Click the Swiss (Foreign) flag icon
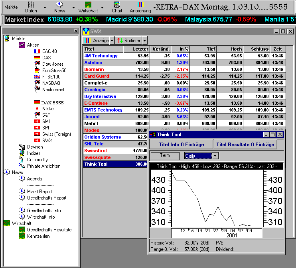The image size is (296, 268). click(x=37, y=134)
